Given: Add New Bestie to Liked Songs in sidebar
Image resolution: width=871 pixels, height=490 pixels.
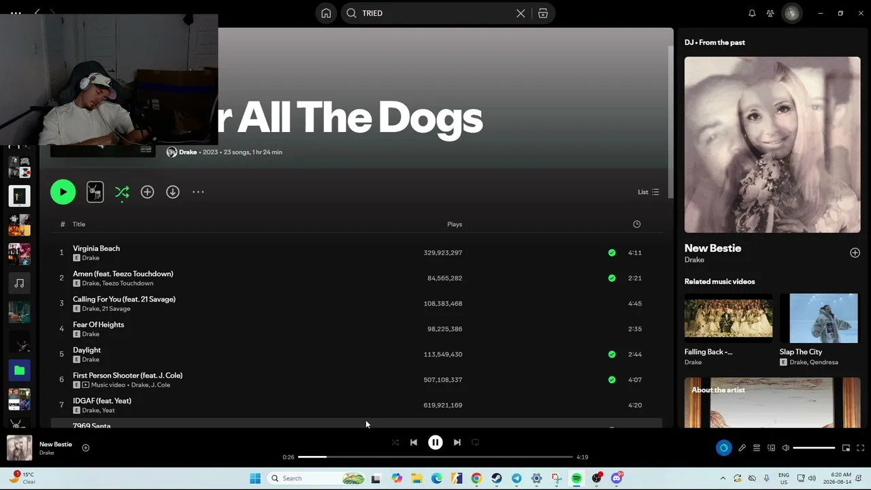Looking at the screenshot, I should click(855, 252).
